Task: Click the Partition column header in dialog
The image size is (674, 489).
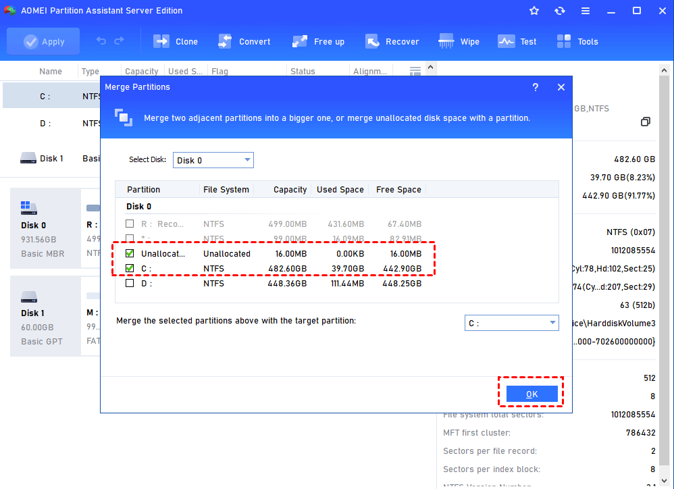Action: pyautogui.click(x=144, y=190)
